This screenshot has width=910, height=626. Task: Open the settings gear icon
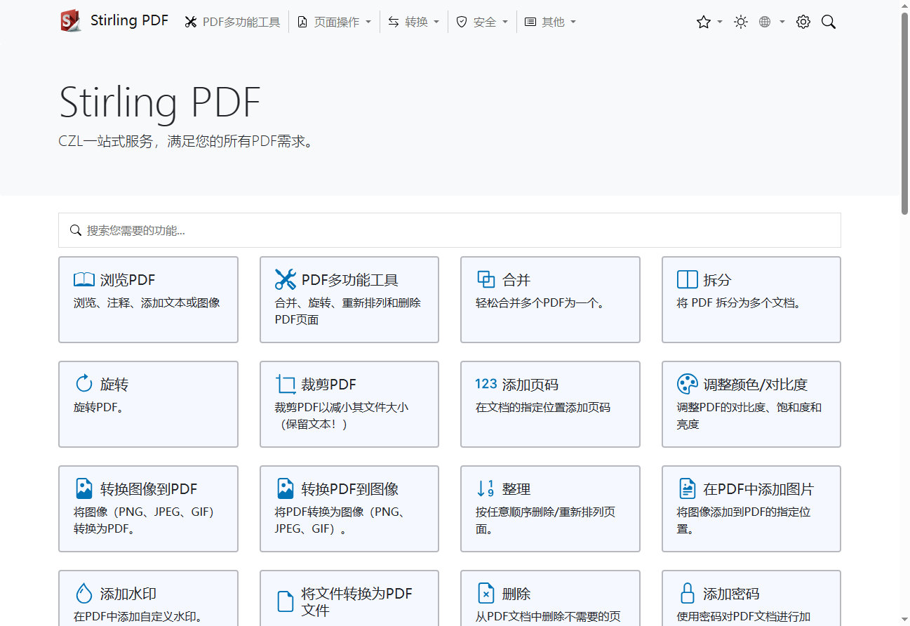pos(803,22)
